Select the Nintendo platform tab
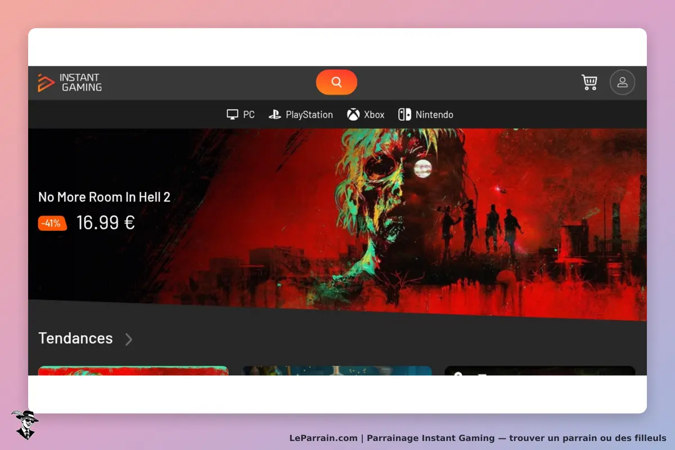675x450 pixels. 426,115
